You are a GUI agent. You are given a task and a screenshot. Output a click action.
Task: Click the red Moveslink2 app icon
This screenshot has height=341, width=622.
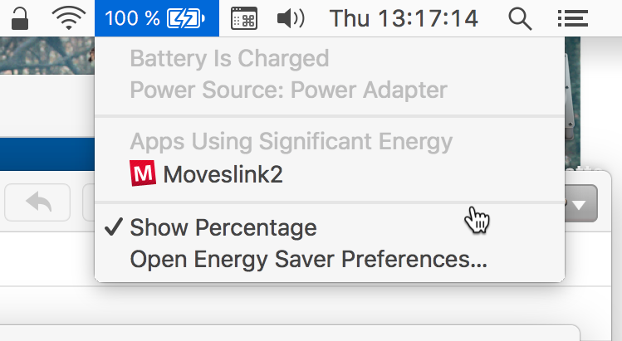pyautogui.click(x=143, y=174)
